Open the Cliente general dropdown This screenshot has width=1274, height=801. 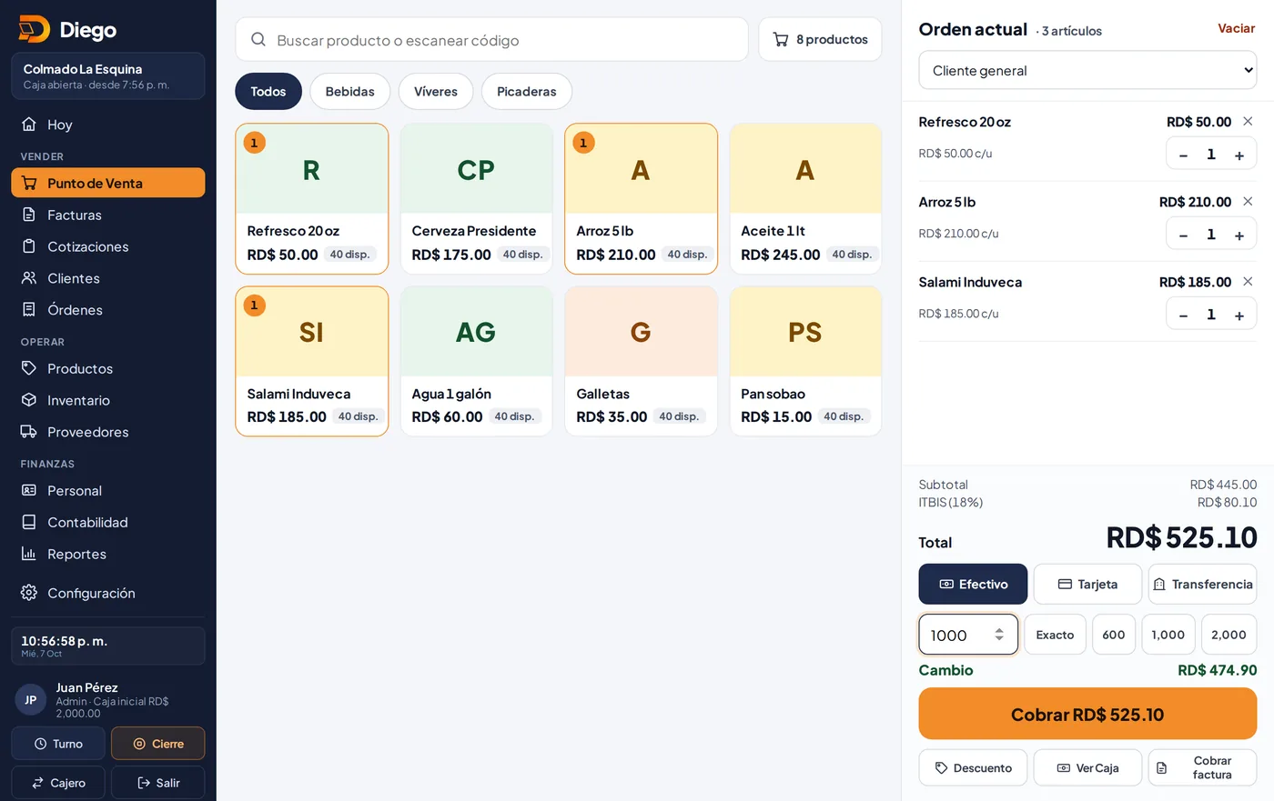point(1087,70)
